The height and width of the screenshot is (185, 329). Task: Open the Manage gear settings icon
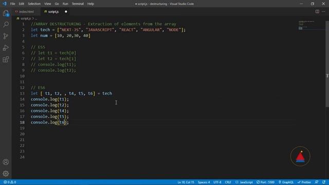[6, 174]
